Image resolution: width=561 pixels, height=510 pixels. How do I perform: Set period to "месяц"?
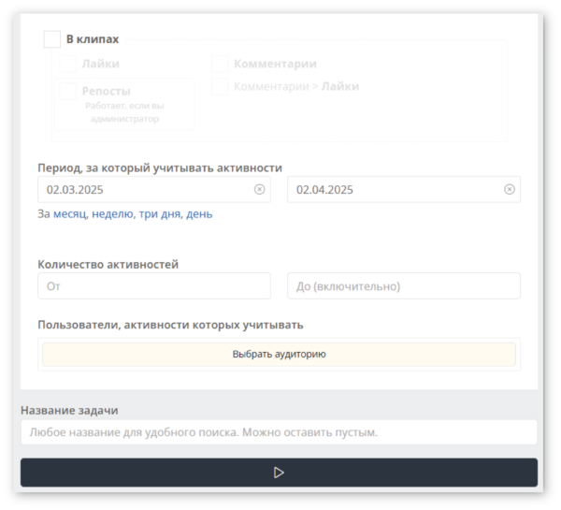[70, 213]
